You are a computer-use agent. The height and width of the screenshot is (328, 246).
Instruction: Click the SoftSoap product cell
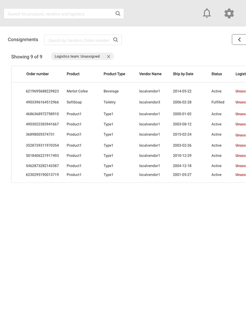click(x=74, y=102)
